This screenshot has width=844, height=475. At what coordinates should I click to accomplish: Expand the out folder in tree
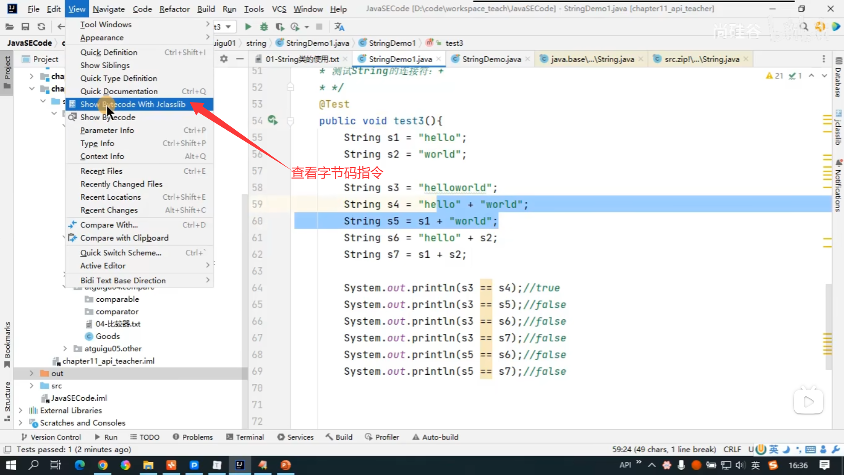pos(31,373)
